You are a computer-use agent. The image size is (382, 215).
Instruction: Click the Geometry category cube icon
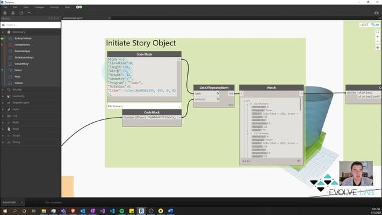[9, 96]
